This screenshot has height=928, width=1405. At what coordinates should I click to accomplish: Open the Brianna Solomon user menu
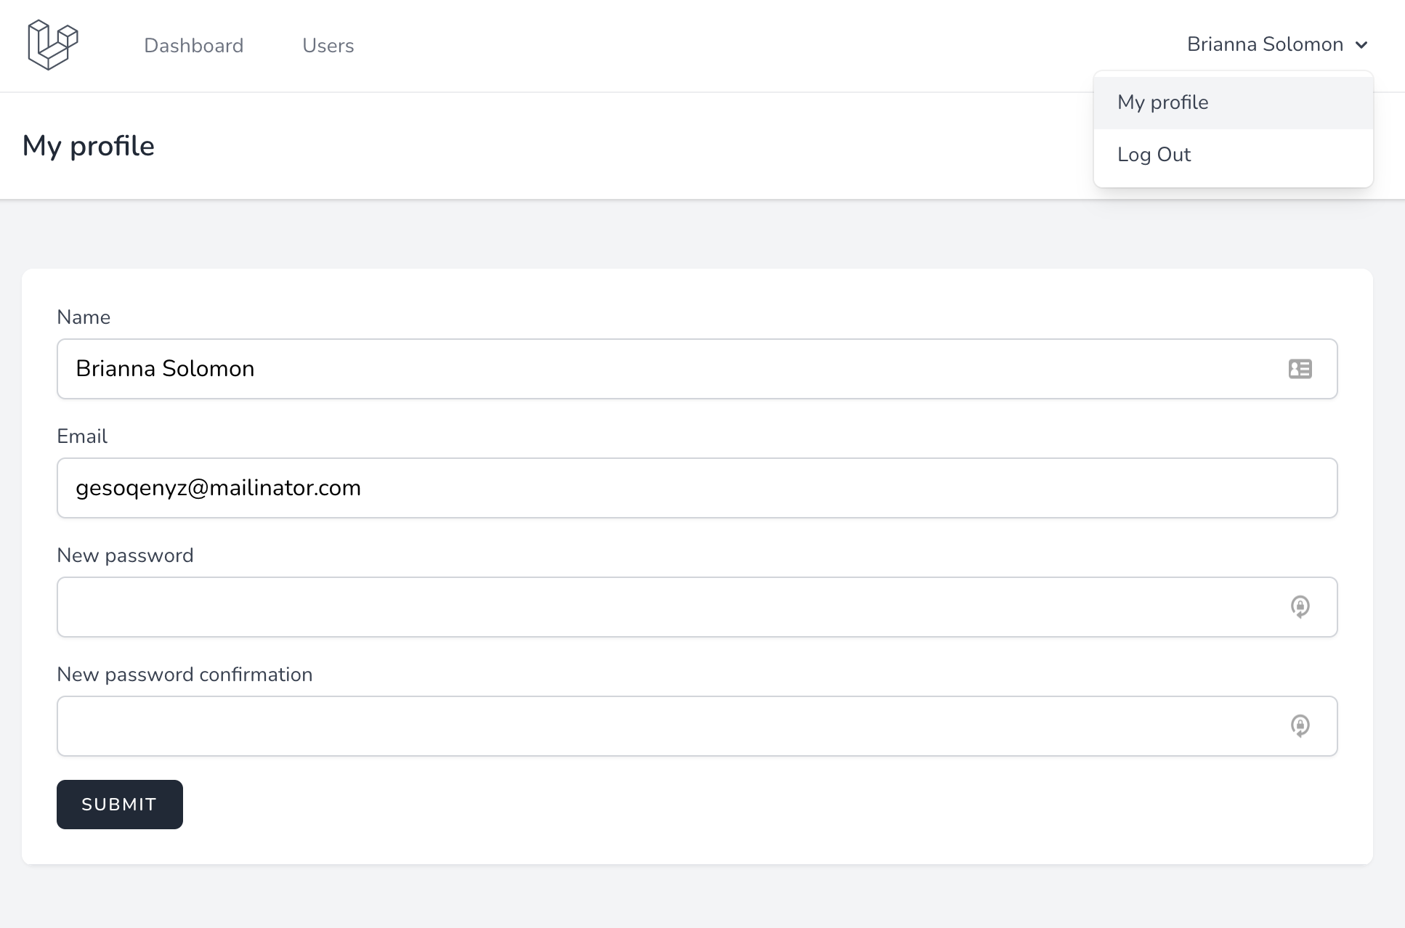(x=1266, y=45)
